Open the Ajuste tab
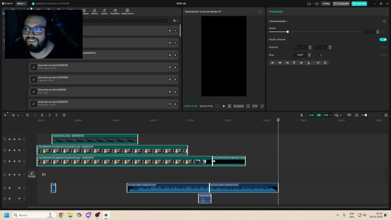The width and height of the screenshot is (391, 220). coord(104,12)
